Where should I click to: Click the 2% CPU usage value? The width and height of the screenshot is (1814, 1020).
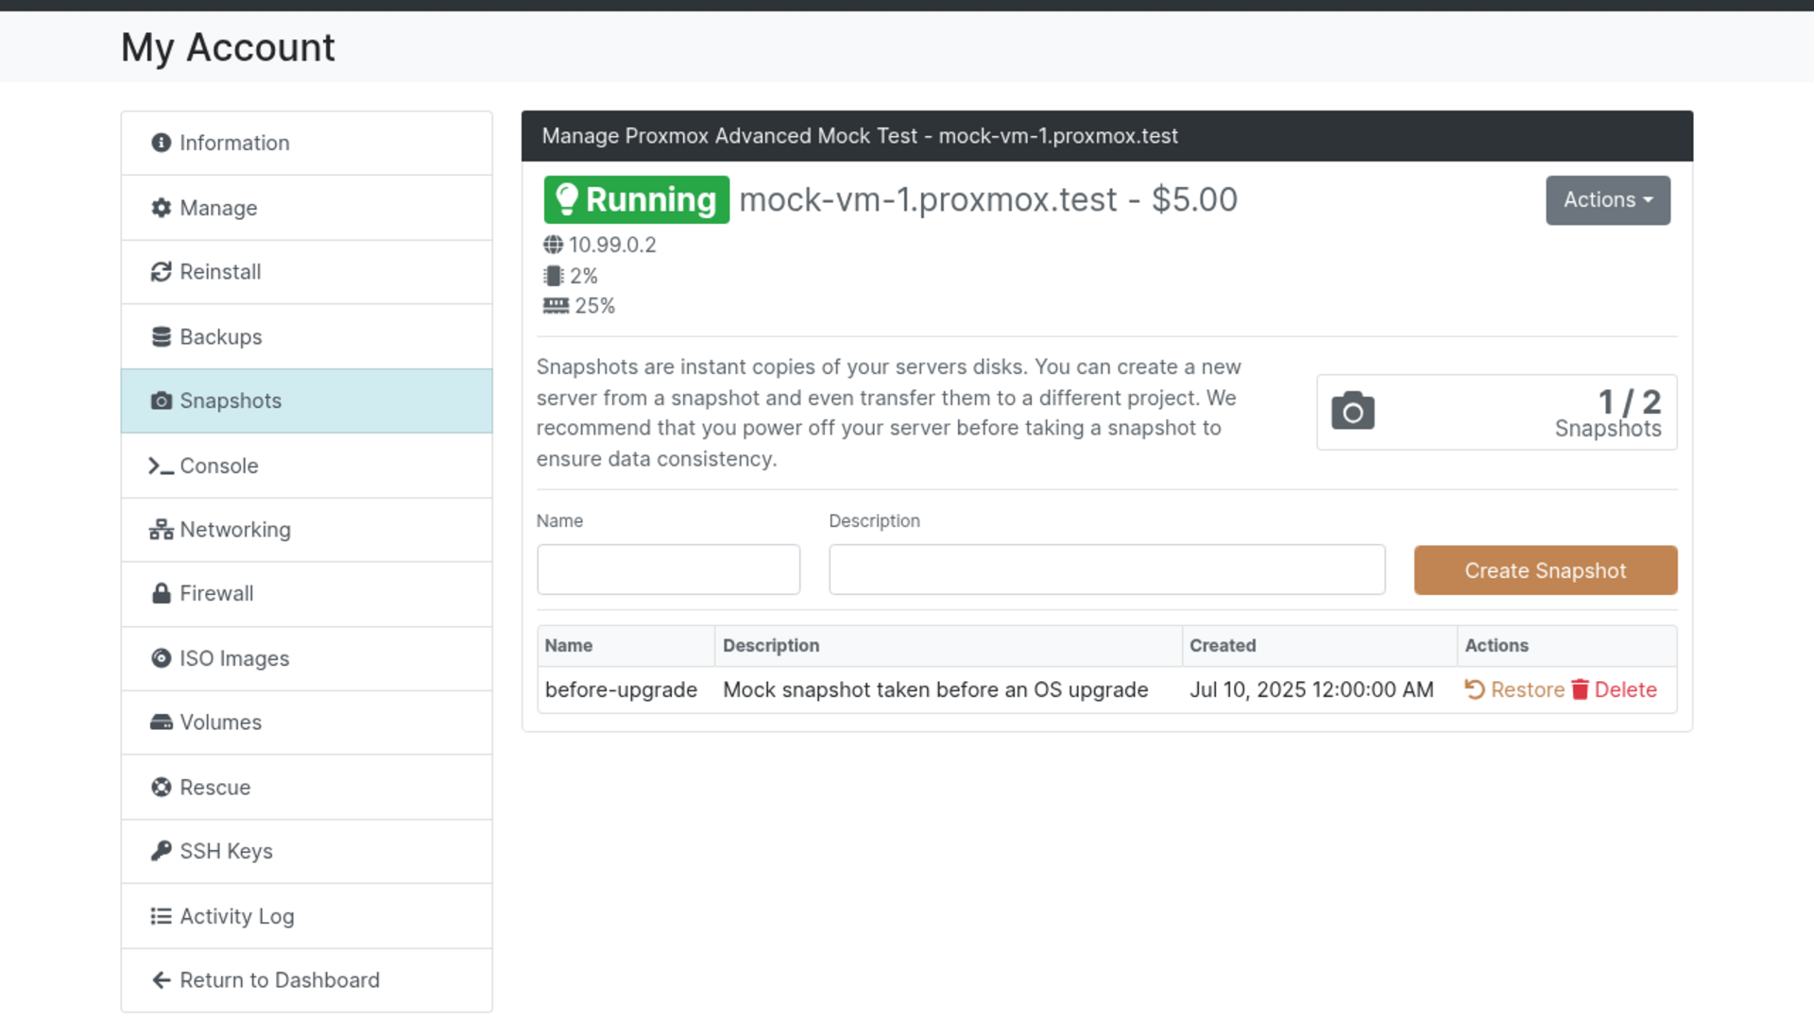click(x=584, y=276)
